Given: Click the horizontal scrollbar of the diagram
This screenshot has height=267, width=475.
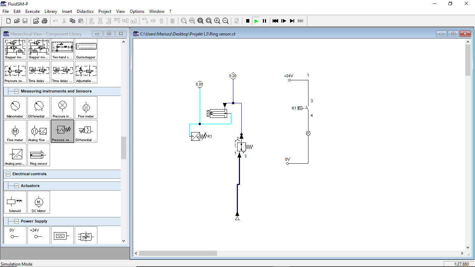Looking at the screenshot, I should [178, 253].
